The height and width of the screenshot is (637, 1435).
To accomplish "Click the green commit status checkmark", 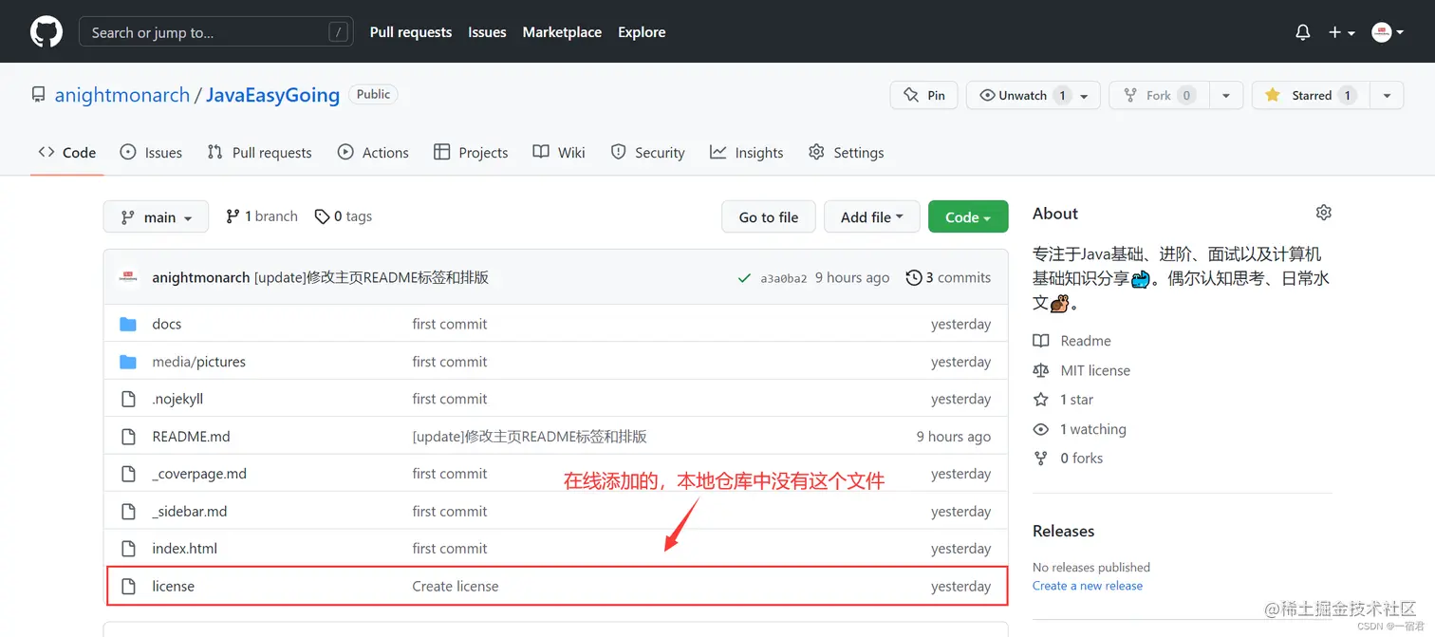I will pyautogui.click(x=745, y=278).
